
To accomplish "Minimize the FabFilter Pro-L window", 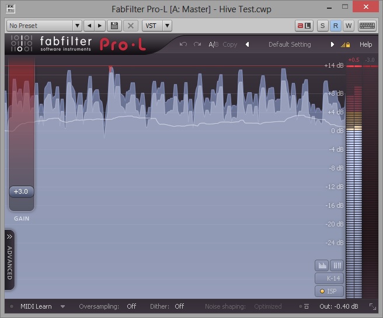I will (329, 8).
